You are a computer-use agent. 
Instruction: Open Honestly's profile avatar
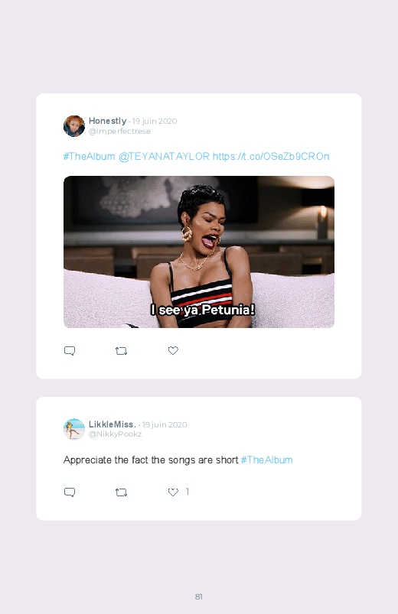point(74,125)
